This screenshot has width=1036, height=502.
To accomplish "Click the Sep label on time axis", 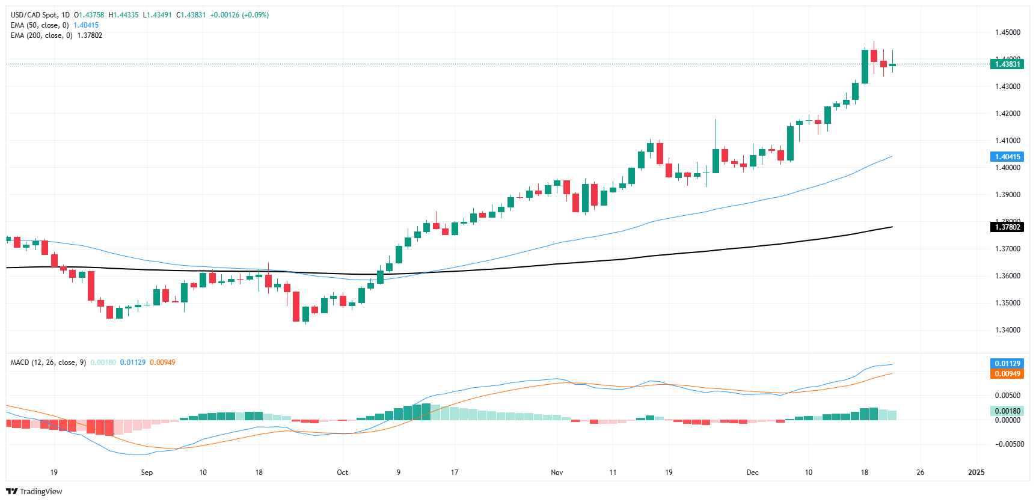I will [x=147, y=473].
